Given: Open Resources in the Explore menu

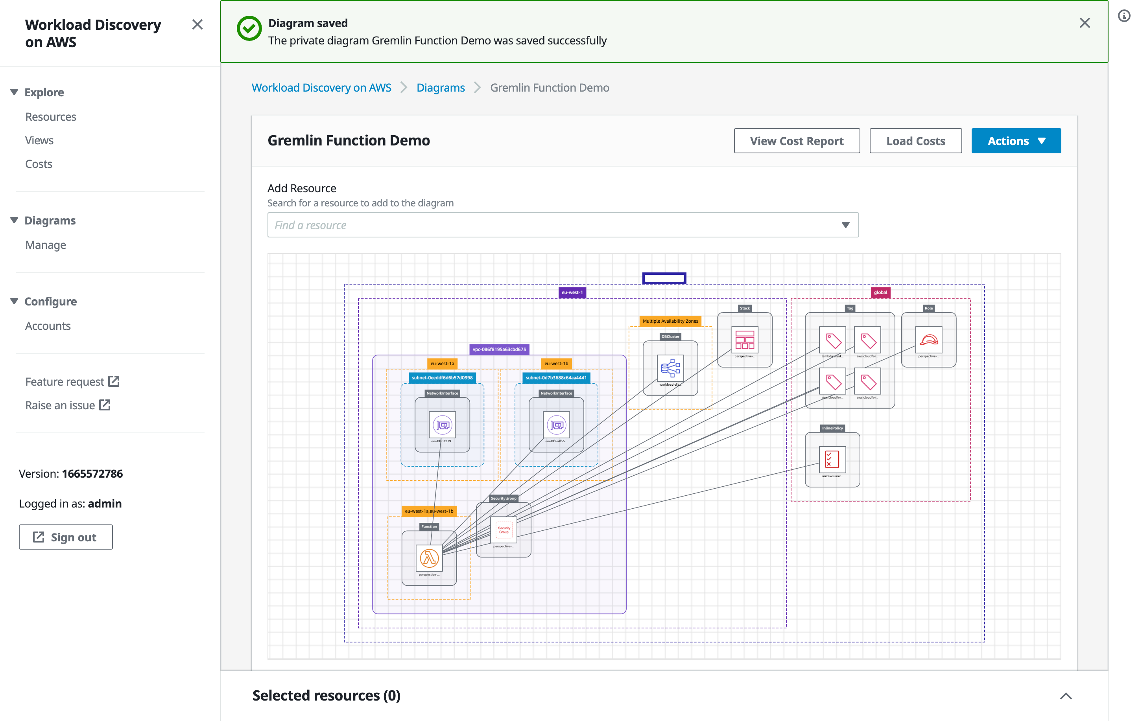Looking at the screenshot, I should pyautogui.click(x=51, y=116).
